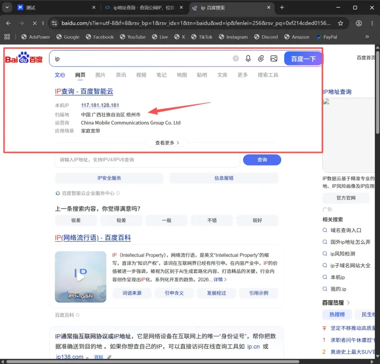Click 官方官网 button in sidebar

[346, 198]
